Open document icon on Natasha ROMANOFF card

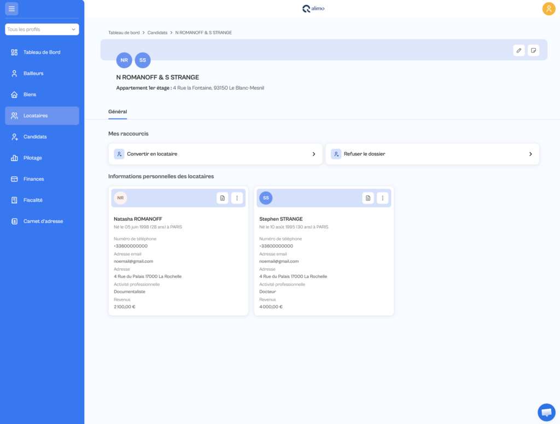223,198
